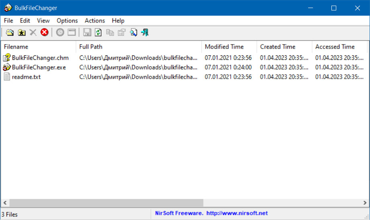
Task: Click the BulkFileChanger title bar app icon
Action: (x=8, y=8)
